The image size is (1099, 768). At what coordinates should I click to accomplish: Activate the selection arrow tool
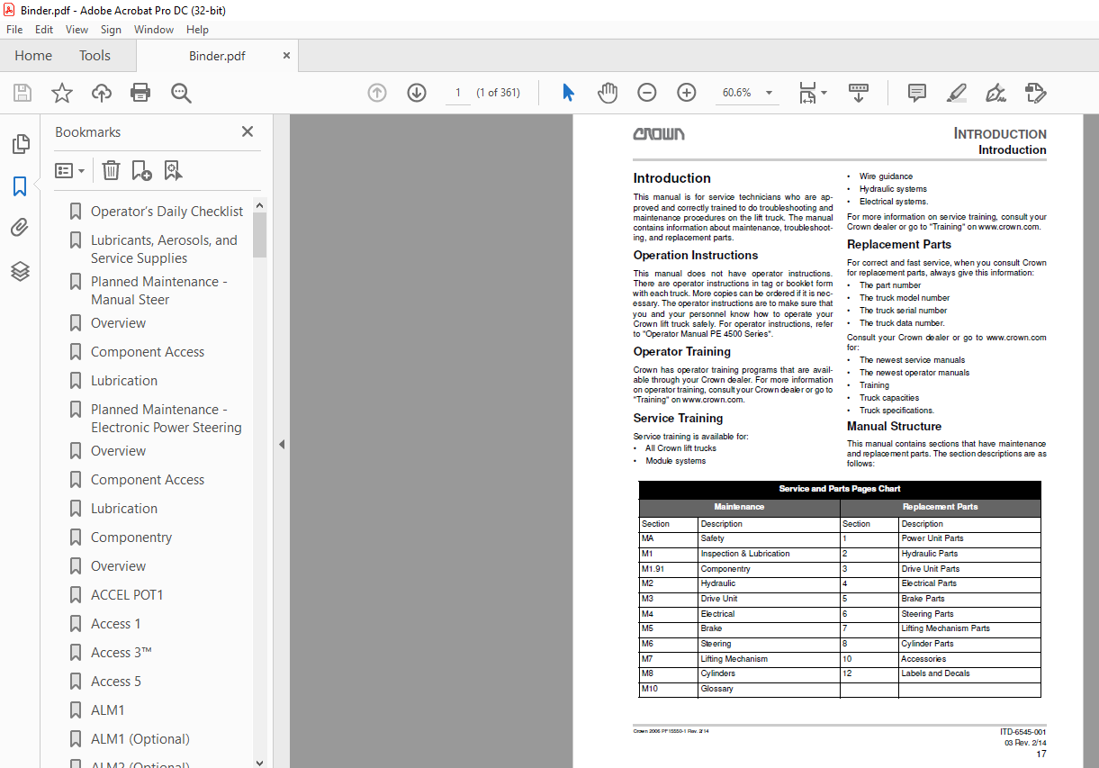coord(568,93)
